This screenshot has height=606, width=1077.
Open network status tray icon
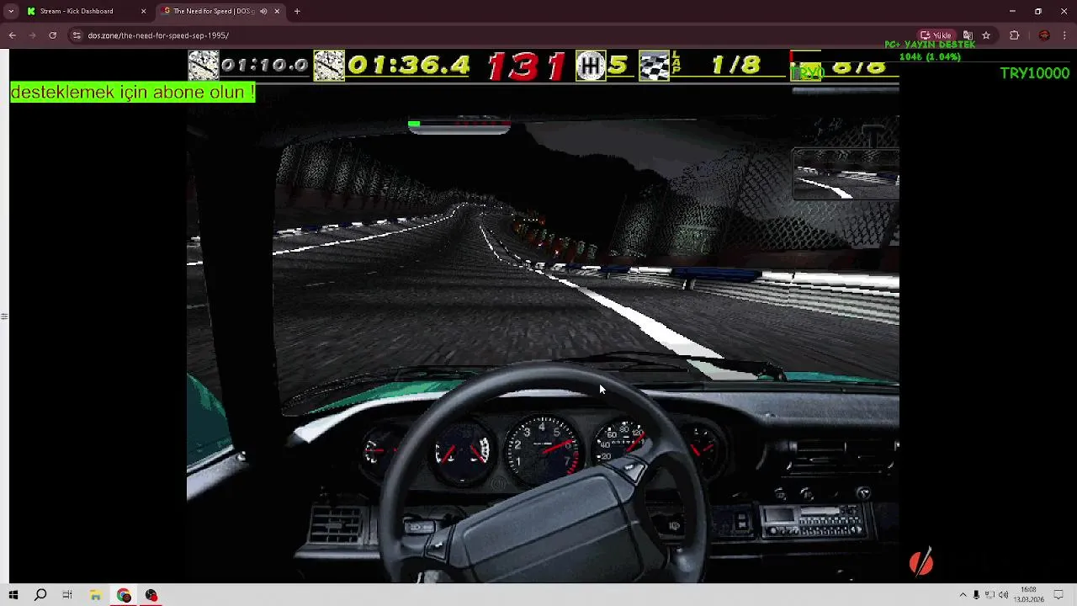pyautogui.click(x=989, y=595)
